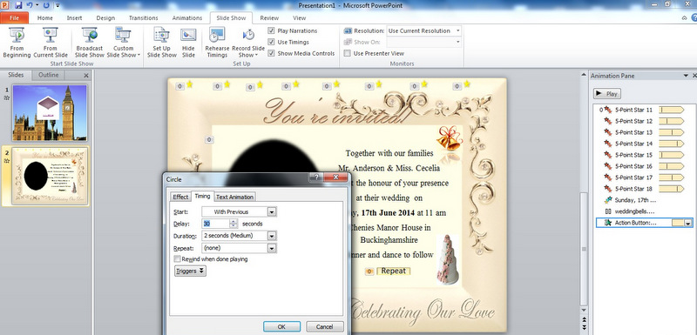Viewport: 697px width, 335px height.
Task: Select the Text Animation tab
Action: (234, 197)
